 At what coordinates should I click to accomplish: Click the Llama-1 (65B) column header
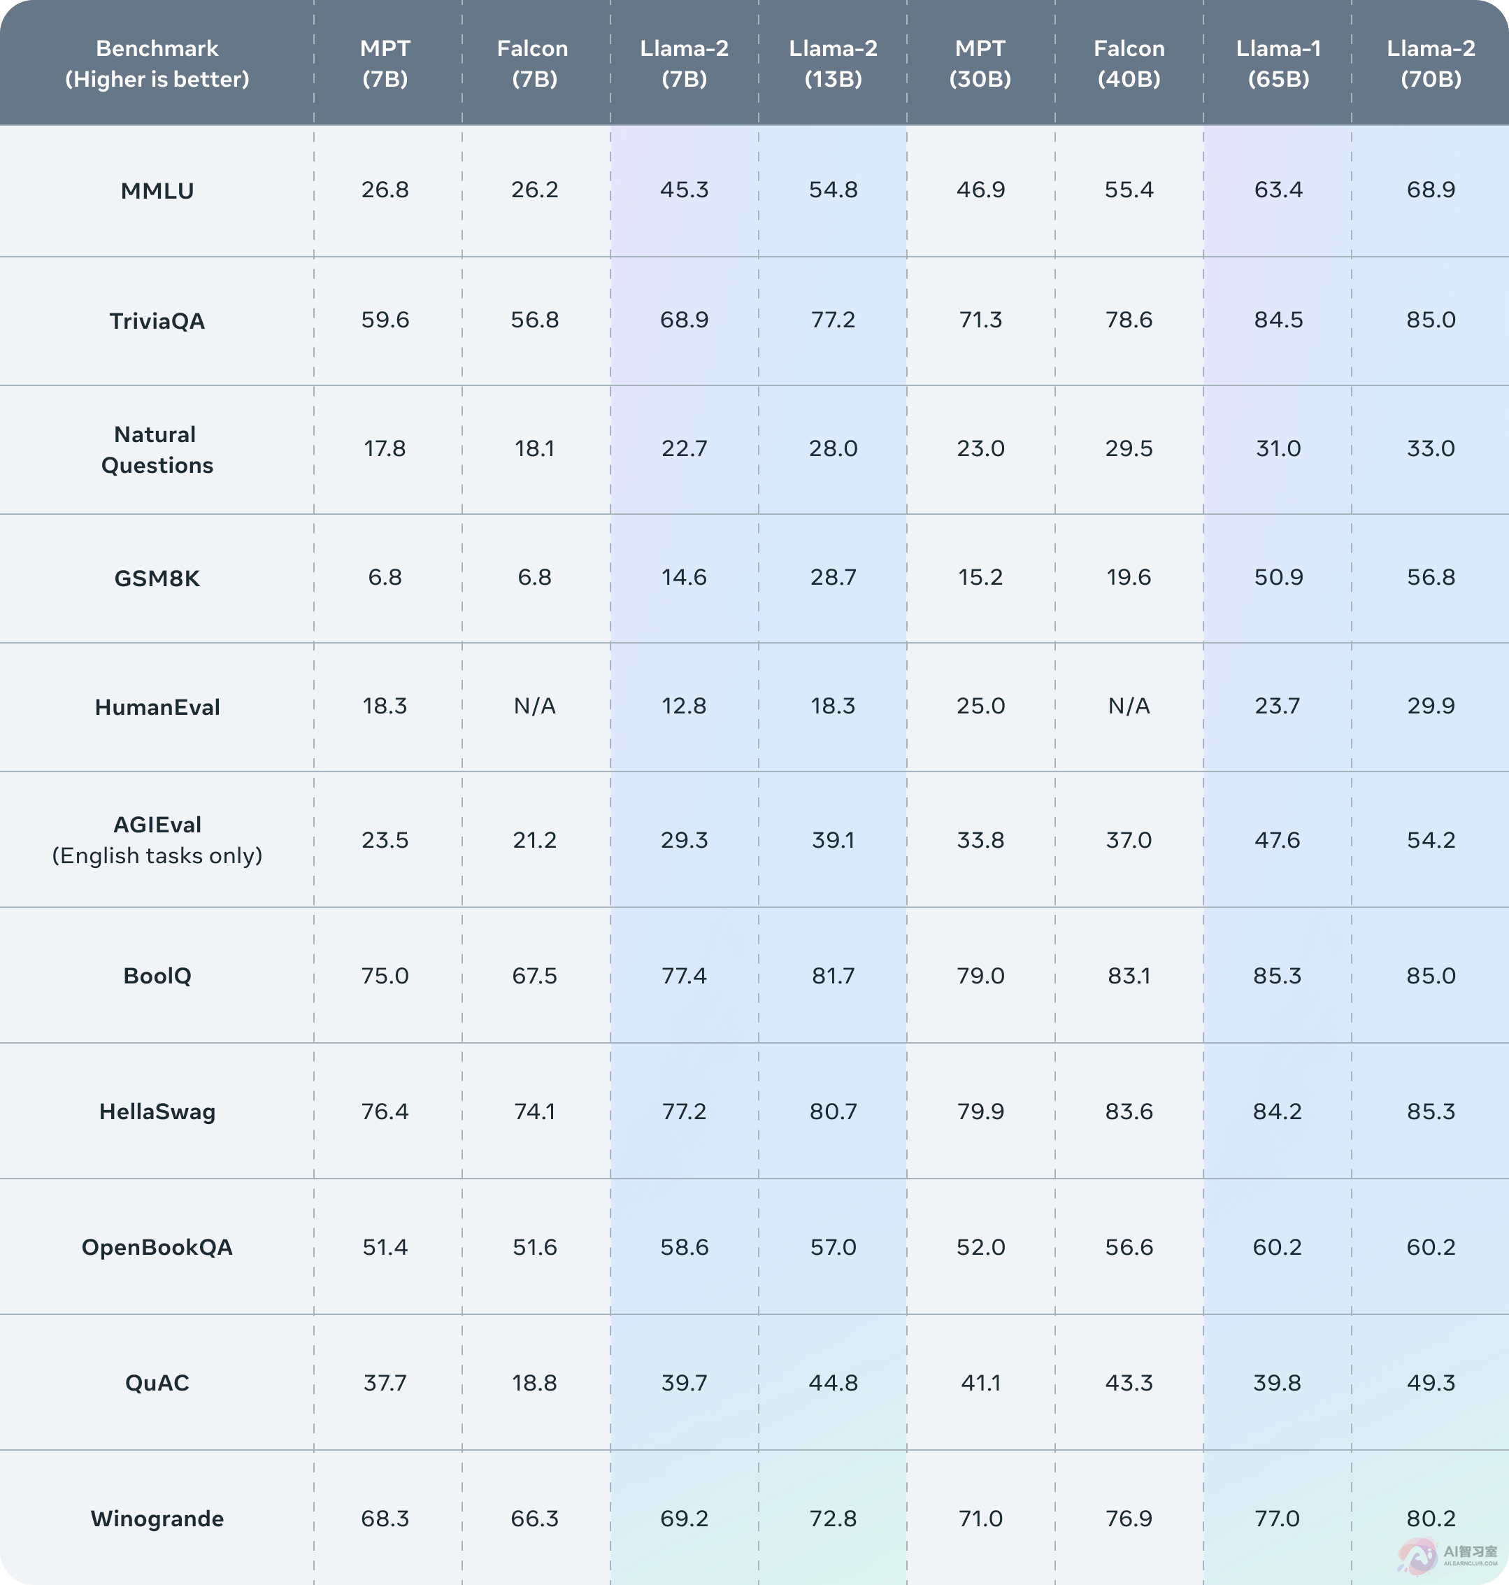pyautogui.click(x=1278, y=64)
